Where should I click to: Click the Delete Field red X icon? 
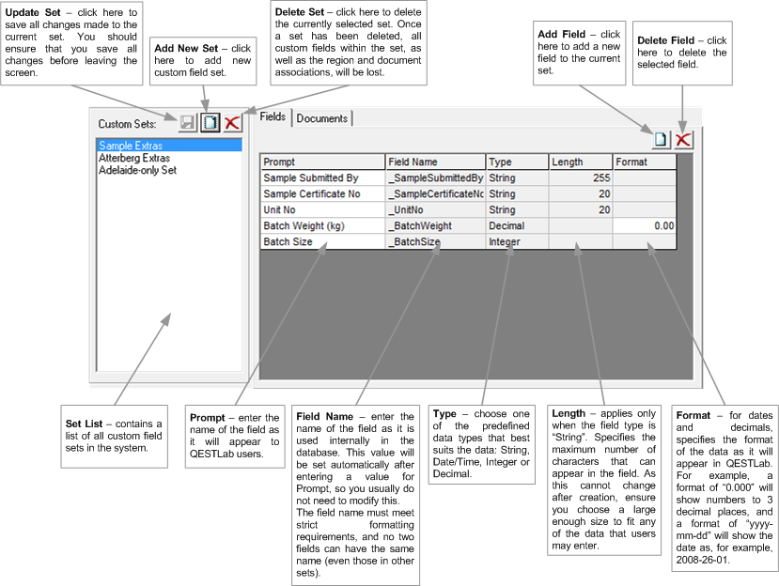coord(683,139)
